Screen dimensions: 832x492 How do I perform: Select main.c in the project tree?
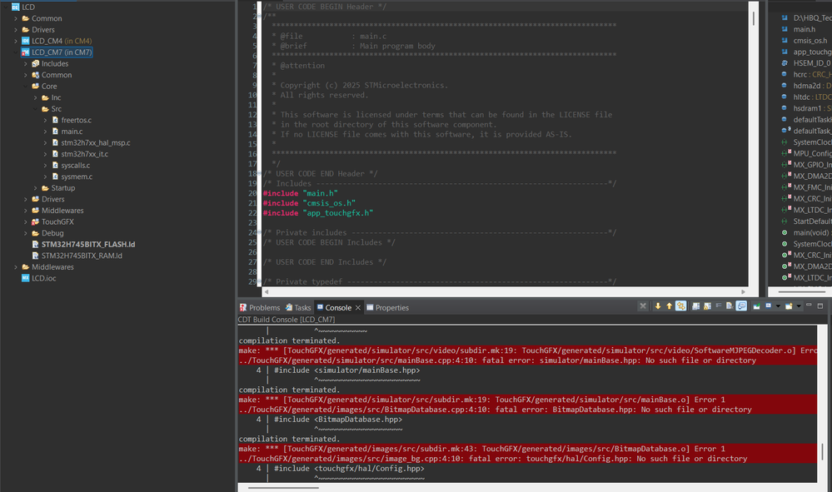coord(72,132)
